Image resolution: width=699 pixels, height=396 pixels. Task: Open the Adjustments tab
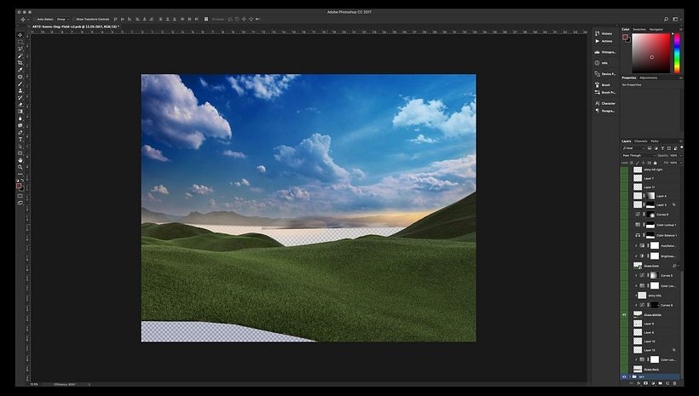point(649,77)
